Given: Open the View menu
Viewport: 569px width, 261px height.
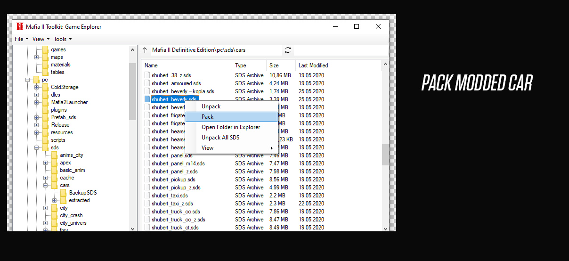Looking at the screenshot, I should 41,39.
